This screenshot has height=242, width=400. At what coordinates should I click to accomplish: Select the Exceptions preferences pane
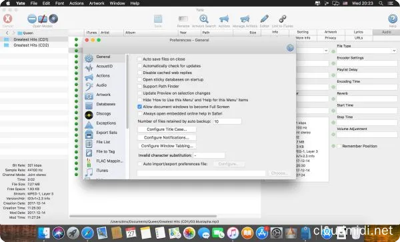[x=104, y=124]
